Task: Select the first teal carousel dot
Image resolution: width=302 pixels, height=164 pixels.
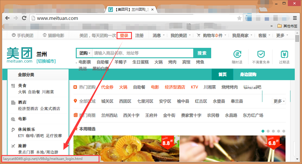Action: (263, 131)
